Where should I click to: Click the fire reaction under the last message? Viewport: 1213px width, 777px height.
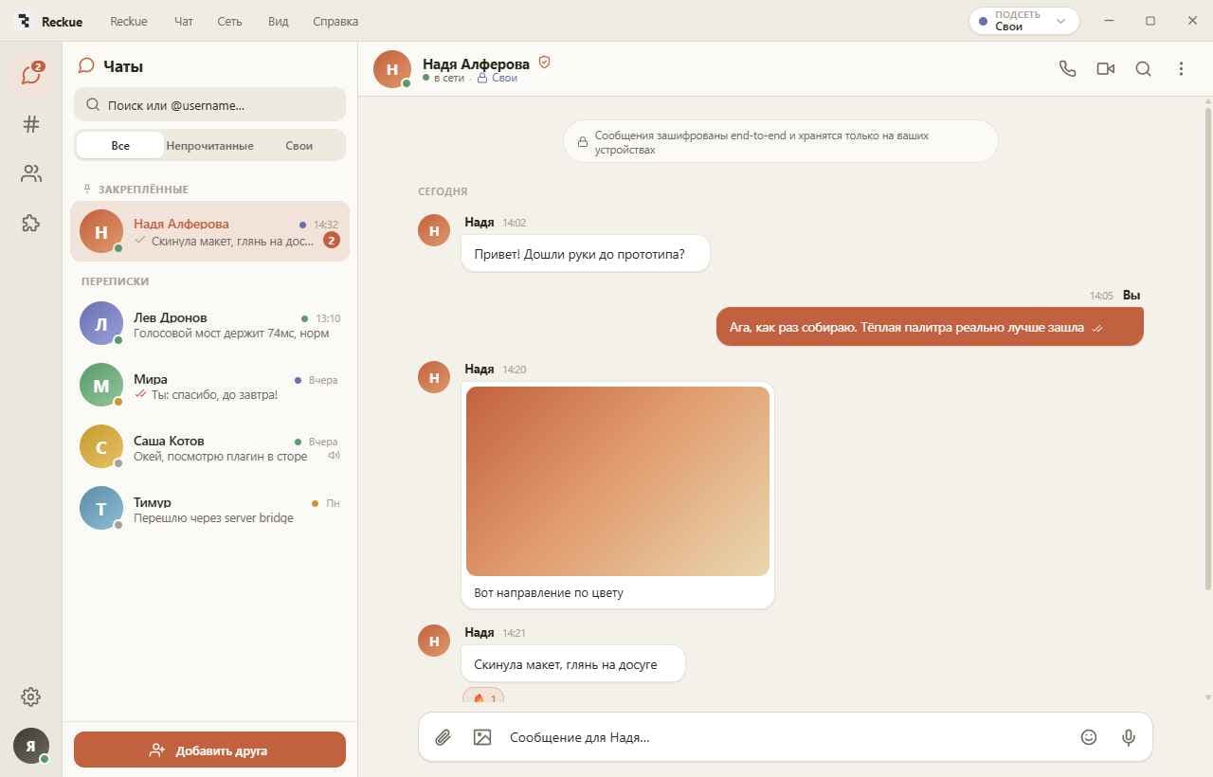483,697
